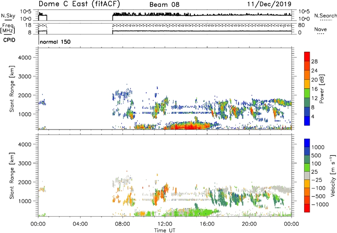Click the '08:00' time tick label
Viewport: 337px width, 233px height.
123,224
